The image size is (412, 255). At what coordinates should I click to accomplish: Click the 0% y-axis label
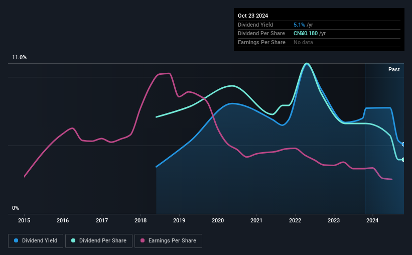(16, 208)
